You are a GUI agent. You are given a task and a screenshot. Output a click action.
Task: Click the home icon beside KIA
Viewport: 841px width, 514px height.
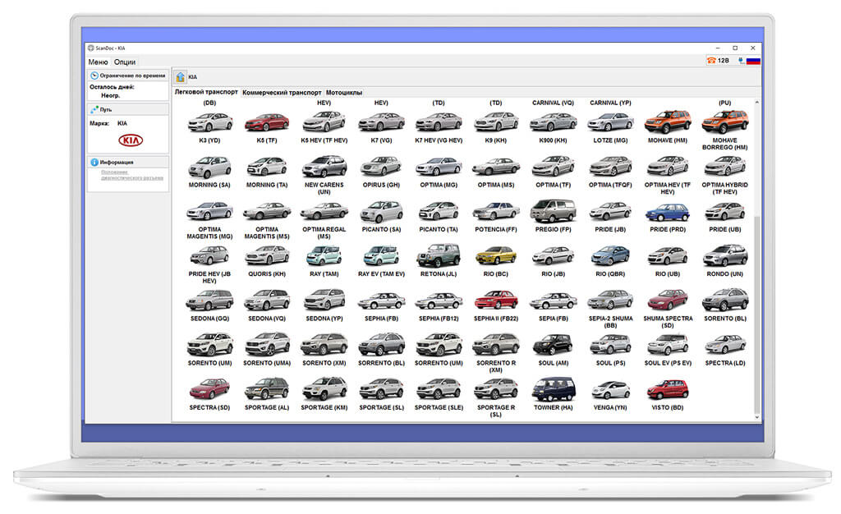point(180,76)
